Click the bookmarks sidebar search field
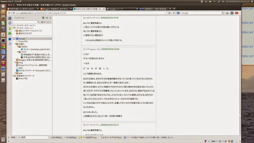254x143 pixels. tap(26, 22)
